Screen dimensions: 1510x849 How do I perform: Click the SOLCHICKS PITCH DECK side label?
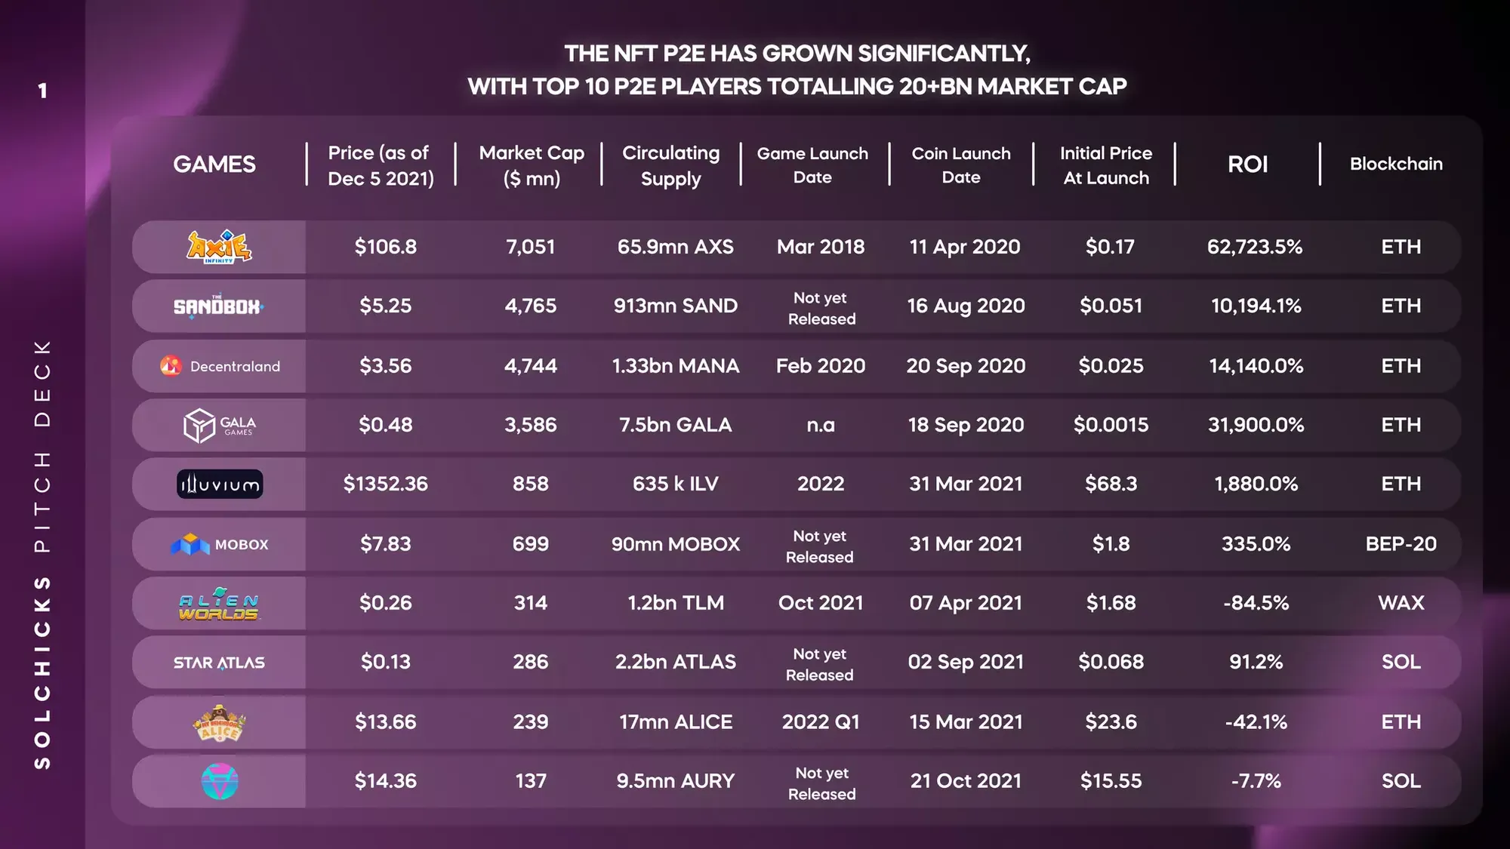[42, 555]
